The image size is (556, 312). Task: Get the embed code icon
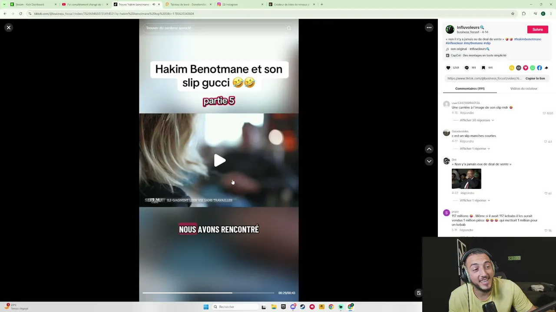(519, 68)
